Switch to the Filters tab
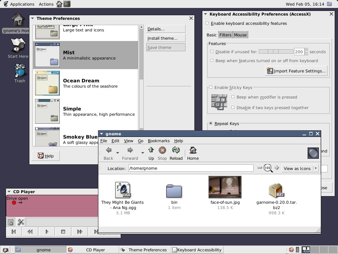Screen dimensions: 338x254 (225, 35)
